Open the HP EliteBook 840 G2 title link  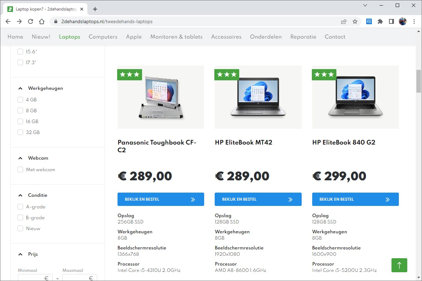pos(343,142)
